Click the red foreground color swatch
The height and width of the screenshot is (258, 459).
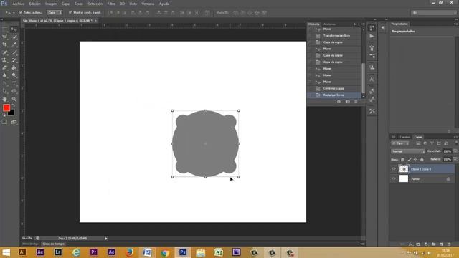point(6,107)
